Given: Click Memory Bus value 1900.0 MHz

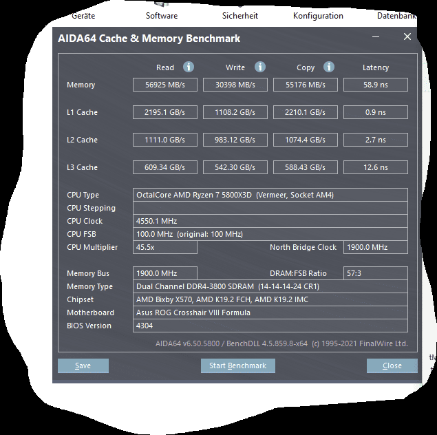Looking at the screenshot, I should tap(165, 273).
